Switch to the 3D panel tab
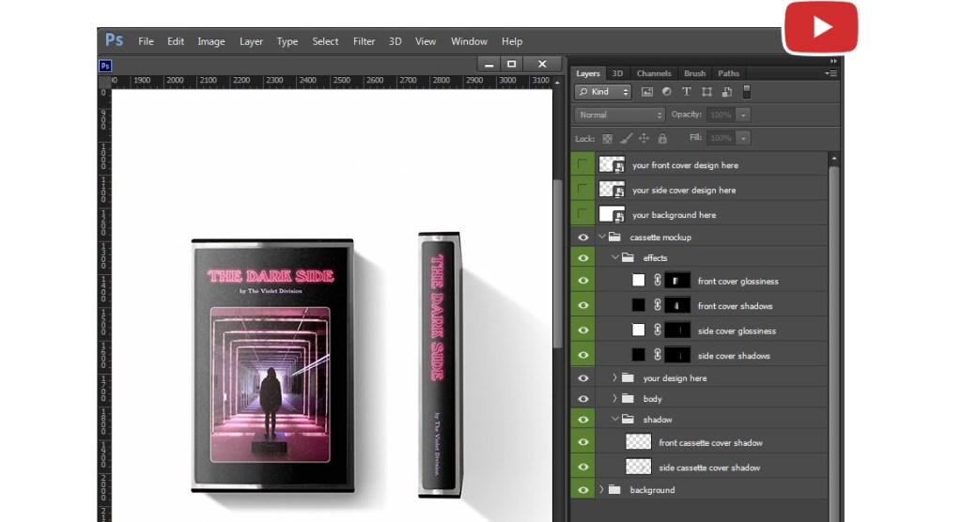 (x=617, y=73)
